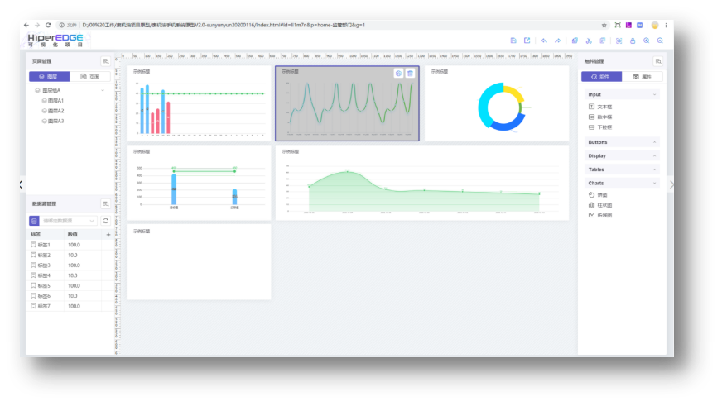Open settings gear on selected line chart

click(398, 73)
